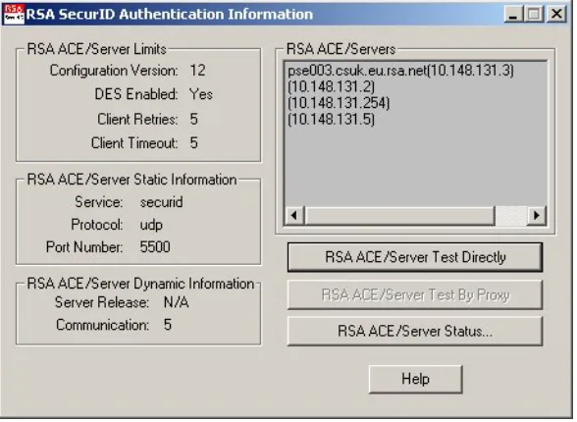Close the RSA SecurID window
This screenshot has width=577, height=422.
click(557, 15)
